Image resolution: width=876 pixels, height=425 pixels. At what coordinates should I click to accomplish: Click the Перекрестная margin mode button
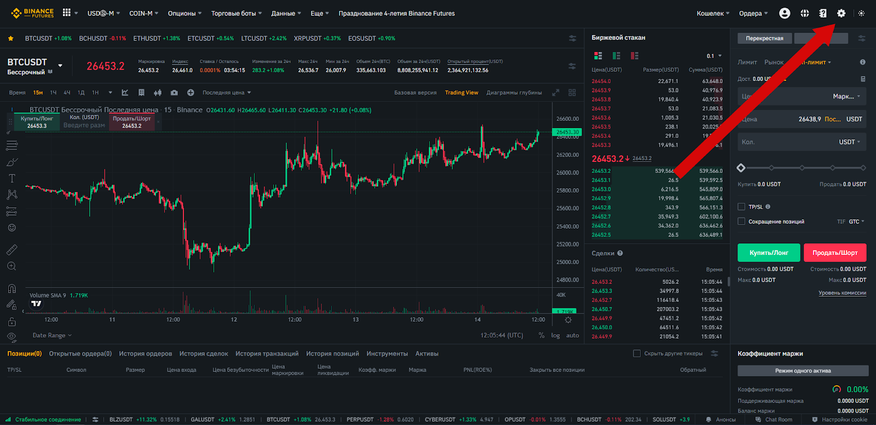[764, 38]
